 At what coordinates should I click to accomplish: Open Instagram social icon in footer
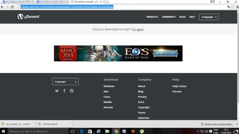point(72,91)
